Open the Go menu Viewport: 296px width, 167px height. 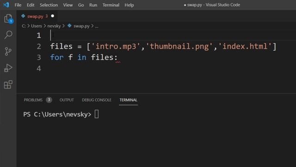81,5
